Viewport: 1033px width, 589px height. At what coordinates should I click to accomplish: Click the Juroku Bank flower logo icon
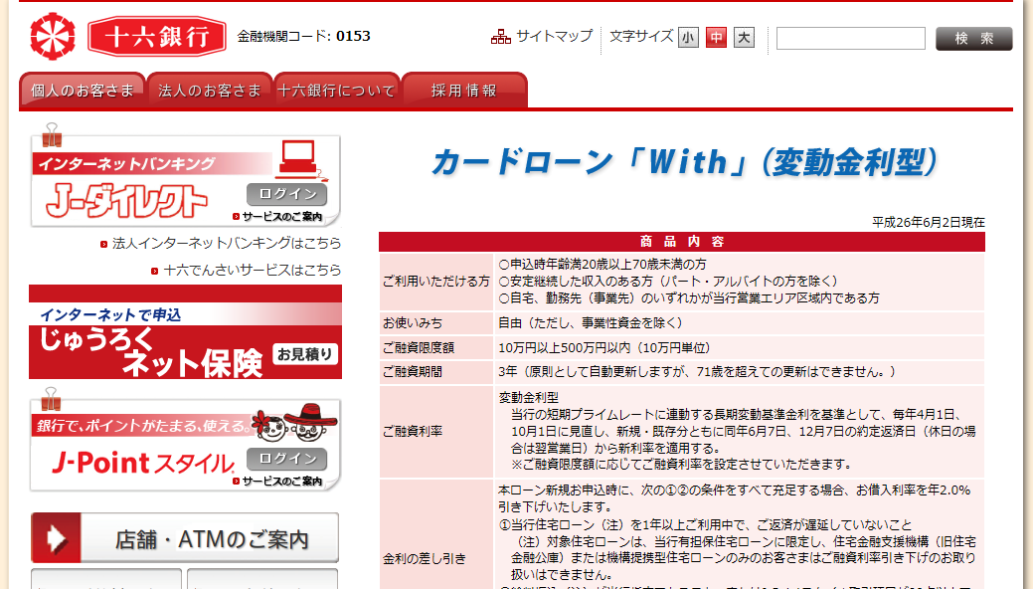[53, 36]
